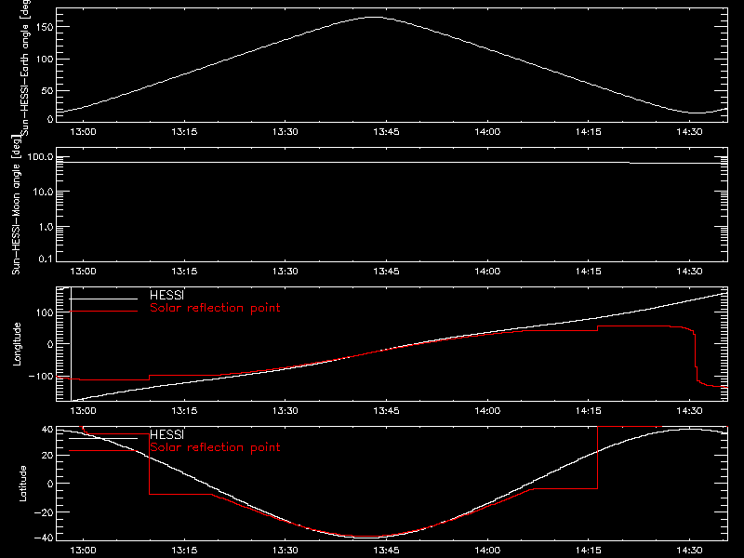Click 14:15 under the Latitude plot

(589, 551)
